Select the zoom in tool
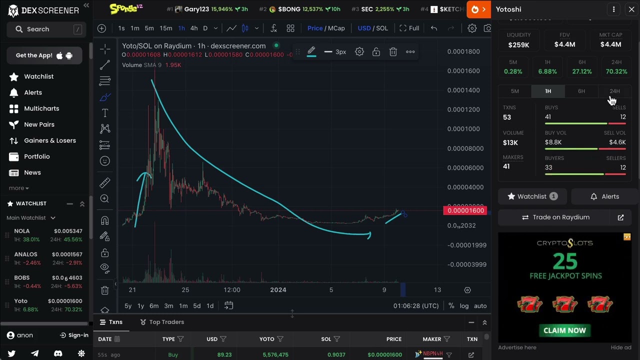Viewport: 640px width, 360px height. [105, 198]
